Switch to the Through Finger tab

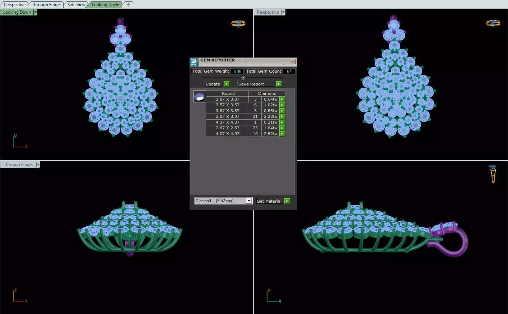tap(46, 5)
